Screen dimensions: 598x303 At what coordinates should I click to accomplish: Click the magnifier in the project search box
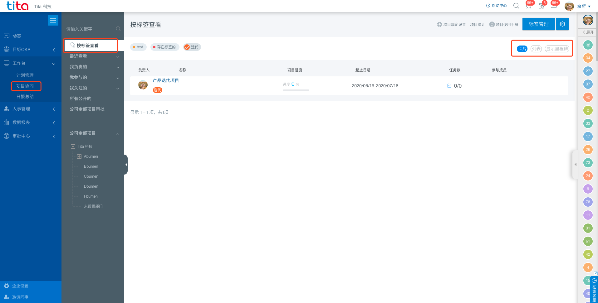point(118,29)
